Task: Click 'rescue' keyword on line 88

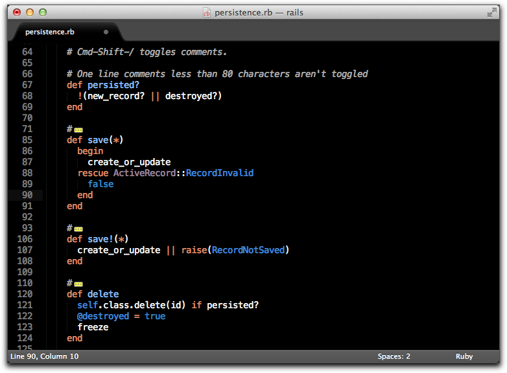Action: point(93,173)
